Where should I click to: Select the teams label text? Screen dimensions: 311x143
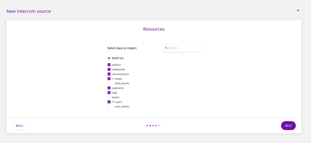(x=116, y=97)
